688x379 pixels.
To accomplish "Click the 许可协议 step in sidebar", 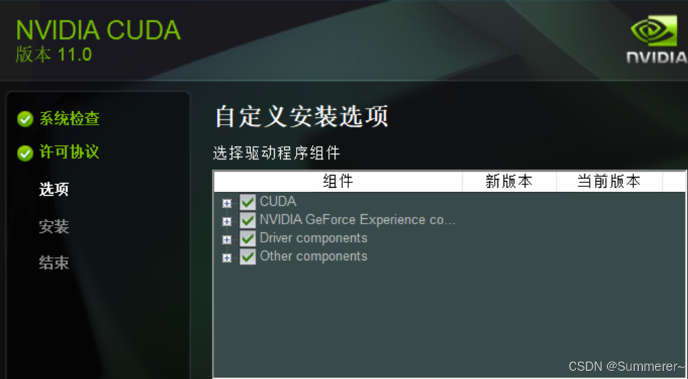I will [69, 152].
